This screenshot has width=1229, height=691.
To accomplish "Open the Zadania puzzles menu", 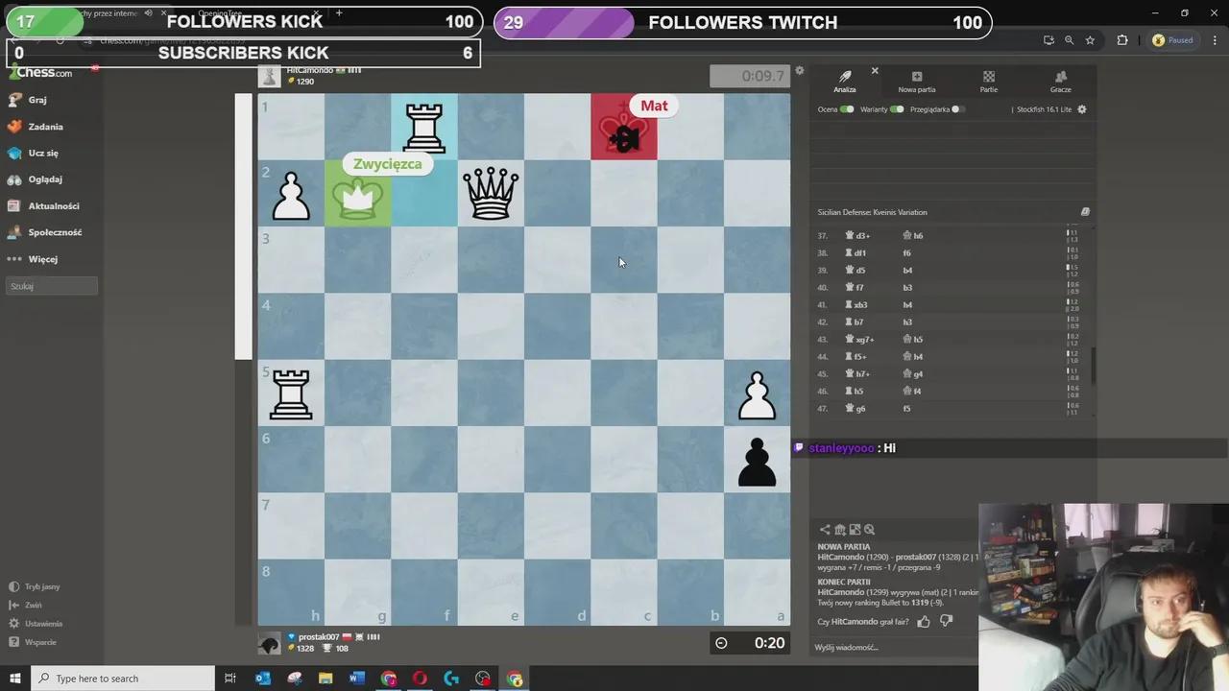I will [35, 127].
